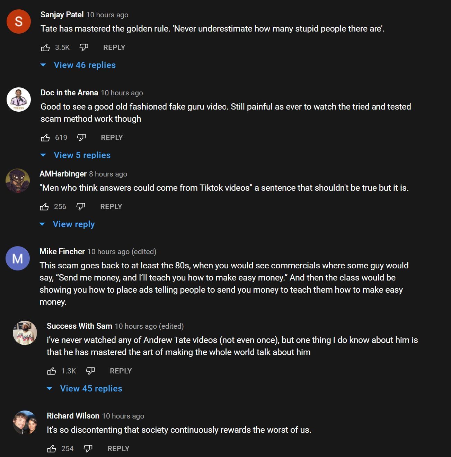Image resolution: width=451 pixels, height=457 pixels.
Task: Like Sanjay Patel's comment
Action: pos(45,48)
